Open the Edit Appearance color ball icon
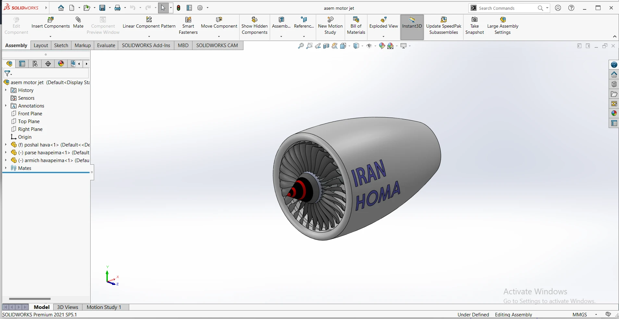Screen dimensions: 619x319 [x=382, y=46]
